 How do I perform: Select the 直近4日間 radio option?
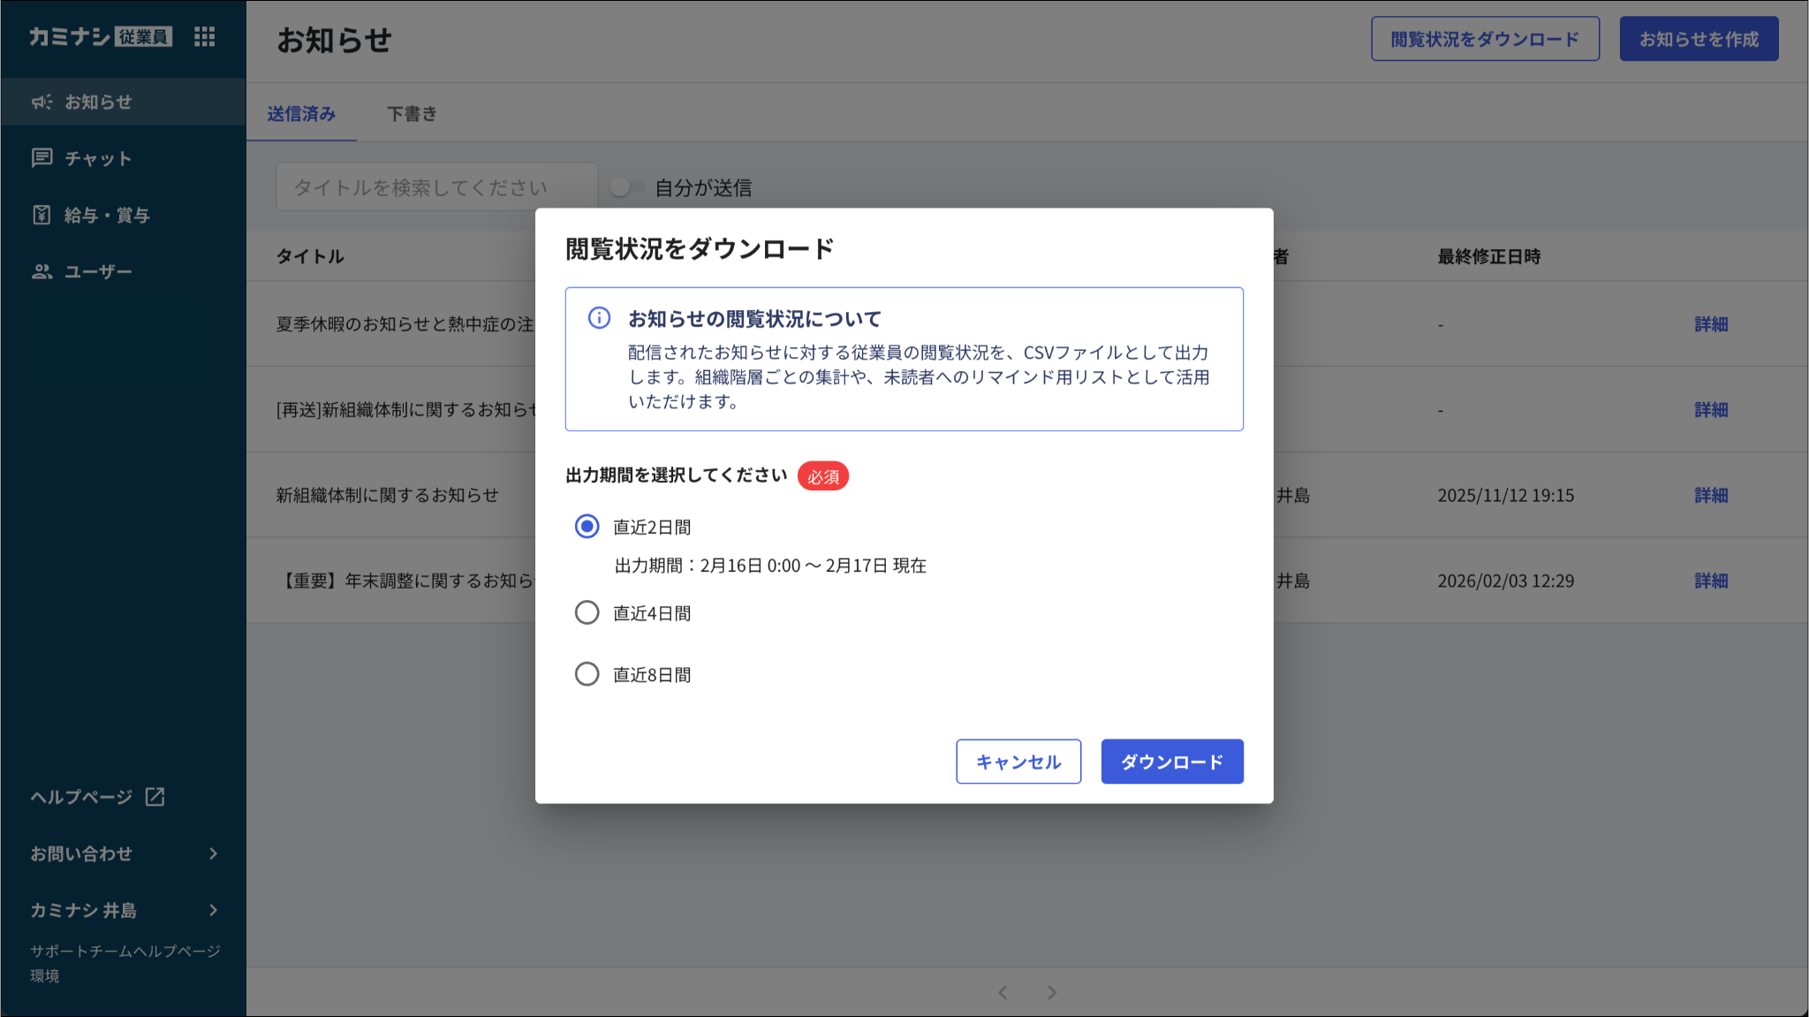click(587, 612)
